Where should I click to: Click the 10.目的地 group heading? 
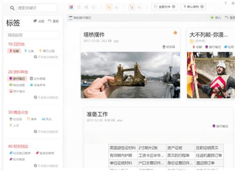[x=16, y=44]
